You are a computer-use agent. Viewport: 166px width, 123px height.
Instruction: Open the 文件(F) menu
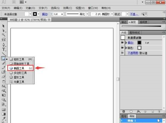tap(6, 8)
